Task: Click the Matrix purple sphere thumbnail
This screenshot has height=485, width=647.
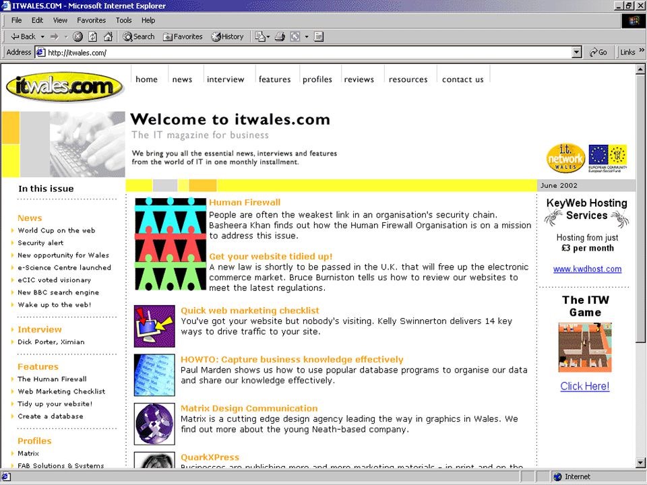Action: tap(154, 424)
